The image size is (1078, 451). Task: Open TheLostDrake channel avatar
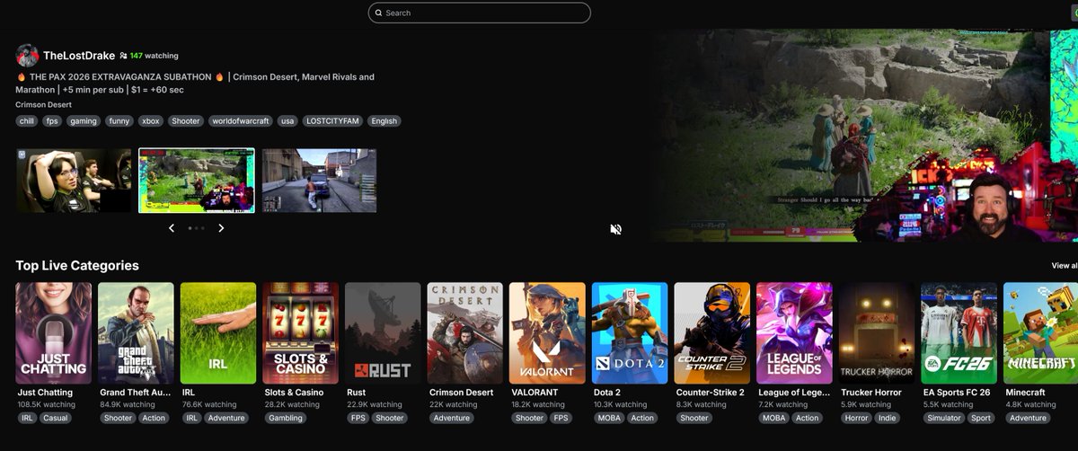click(27, 55)
